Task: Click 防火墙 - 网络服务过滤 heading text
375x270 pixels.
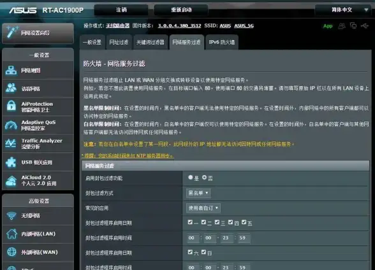Action: pos(114,64)
